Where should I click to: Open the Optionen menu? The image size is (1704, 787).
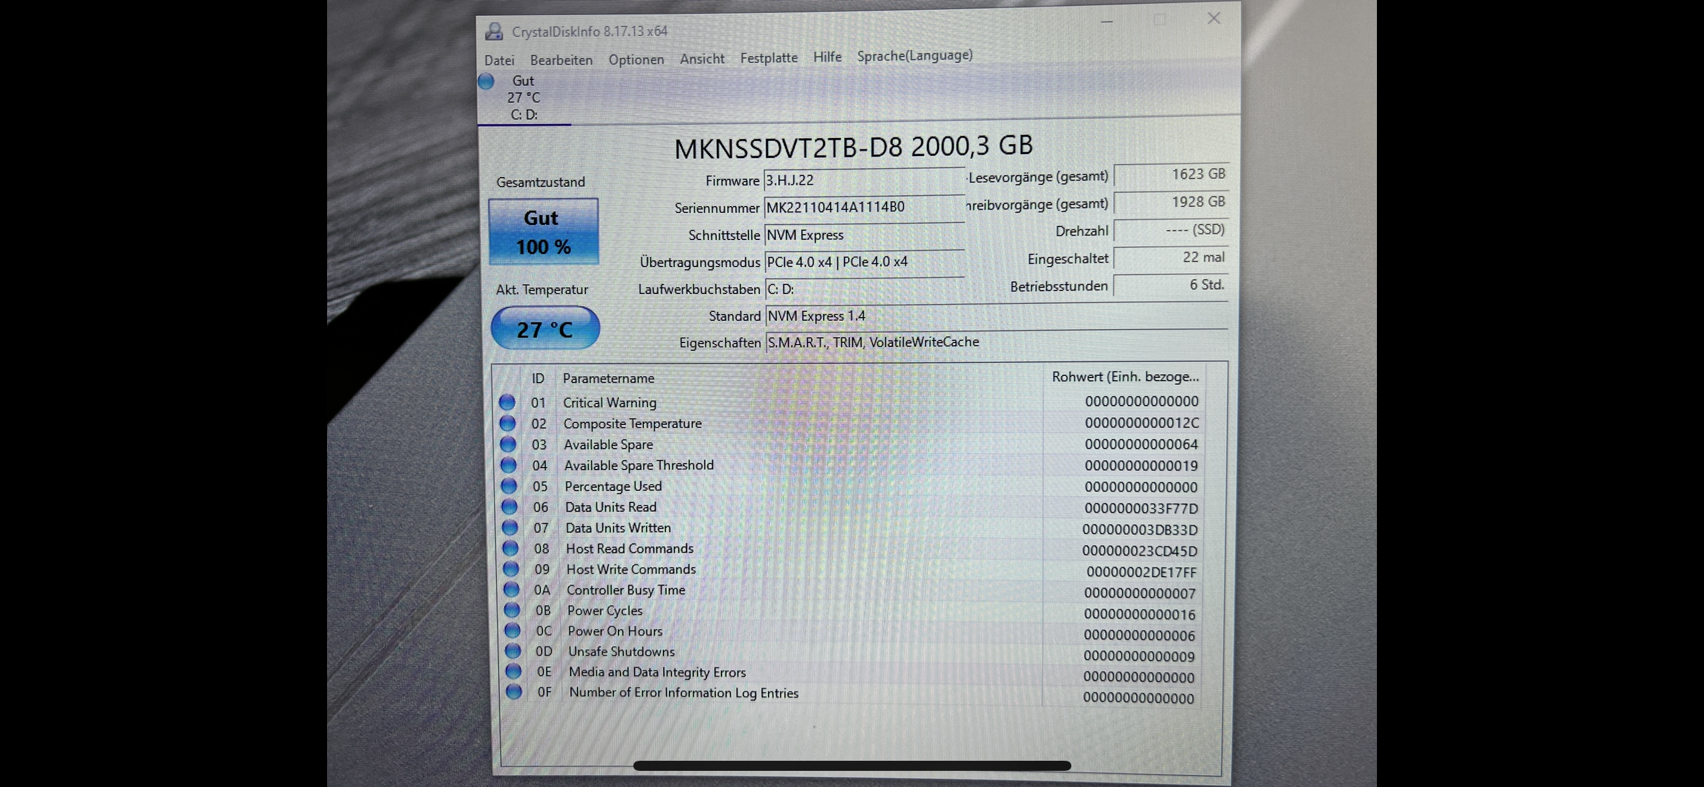636,59
